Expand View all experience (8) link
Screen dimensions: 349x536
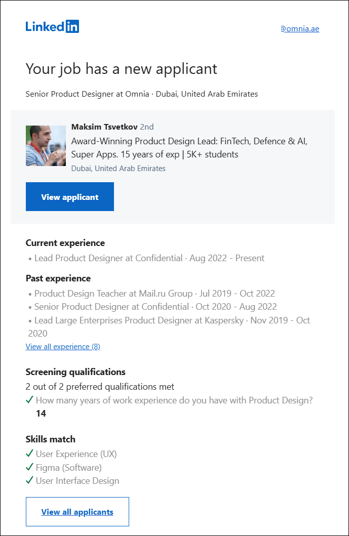point(63,347)
